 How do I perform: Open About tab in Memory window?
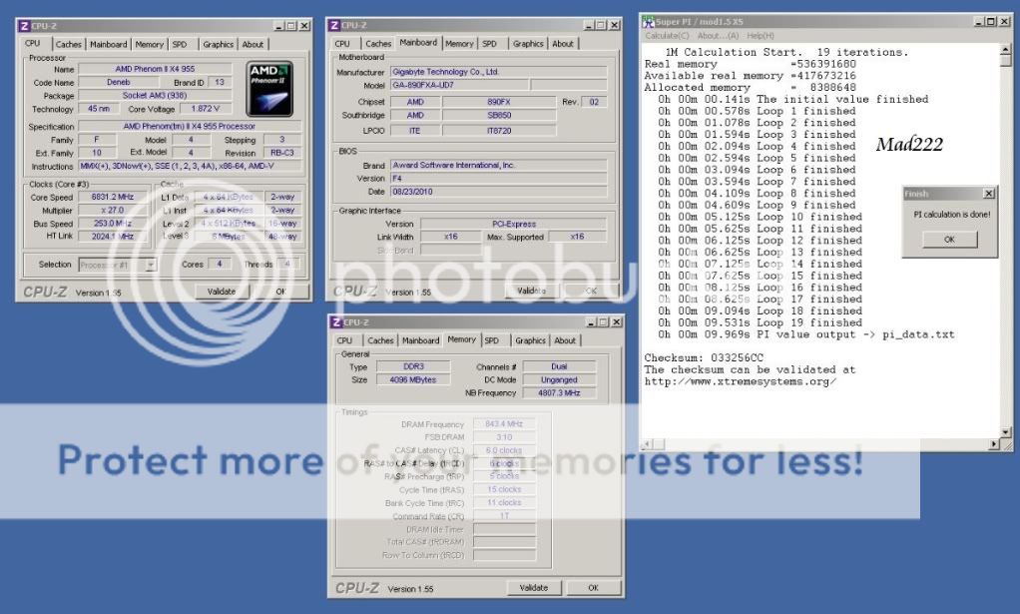pyautogui.click(x=565, y=340)
